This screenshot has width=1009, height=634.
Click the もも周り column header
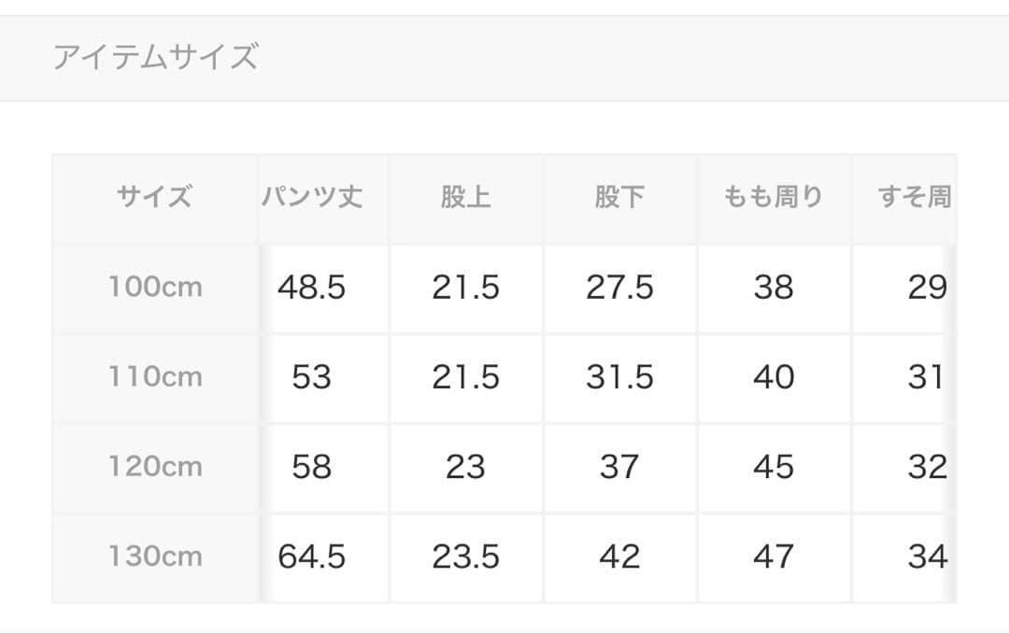coord(774,197)
